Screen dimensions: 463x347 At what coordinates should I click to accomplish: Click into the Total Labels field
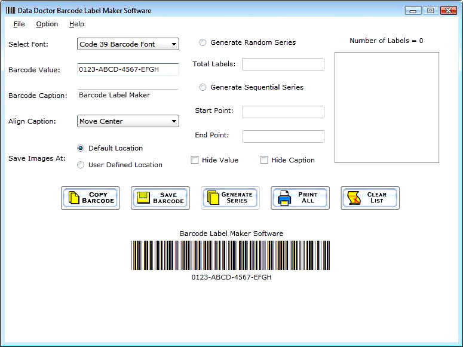click(283, 64)
